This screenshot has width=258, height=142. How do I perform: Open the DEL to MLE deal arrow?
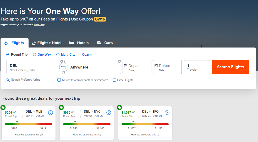[51, 113]
